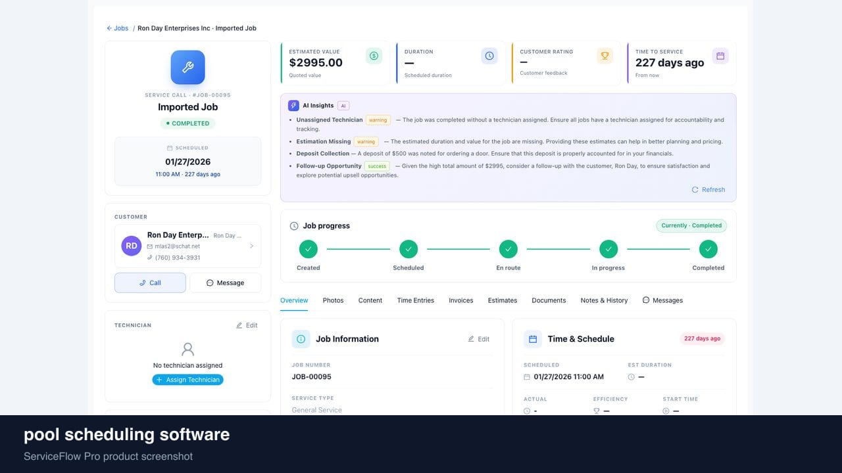
Task: Click the calendar icon on Time to Service card
Action: pos(720,56)
